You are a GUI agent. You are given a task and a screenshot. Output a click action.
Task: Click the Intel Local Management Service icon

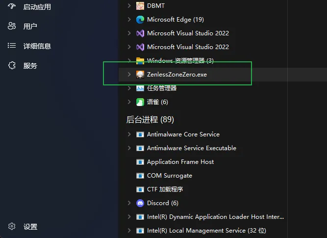pos(140,231)
